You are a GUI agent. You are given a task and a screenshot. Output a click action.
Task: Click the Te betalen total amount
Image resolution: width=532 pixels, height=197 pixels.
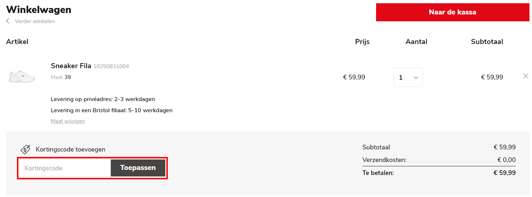pyautogui.click(x=505, y=173)
